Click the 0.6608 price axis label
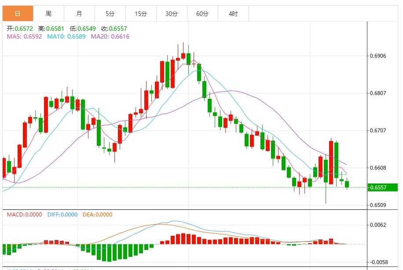403x270 pixels. pyautogui.click(x=378, y=168)
